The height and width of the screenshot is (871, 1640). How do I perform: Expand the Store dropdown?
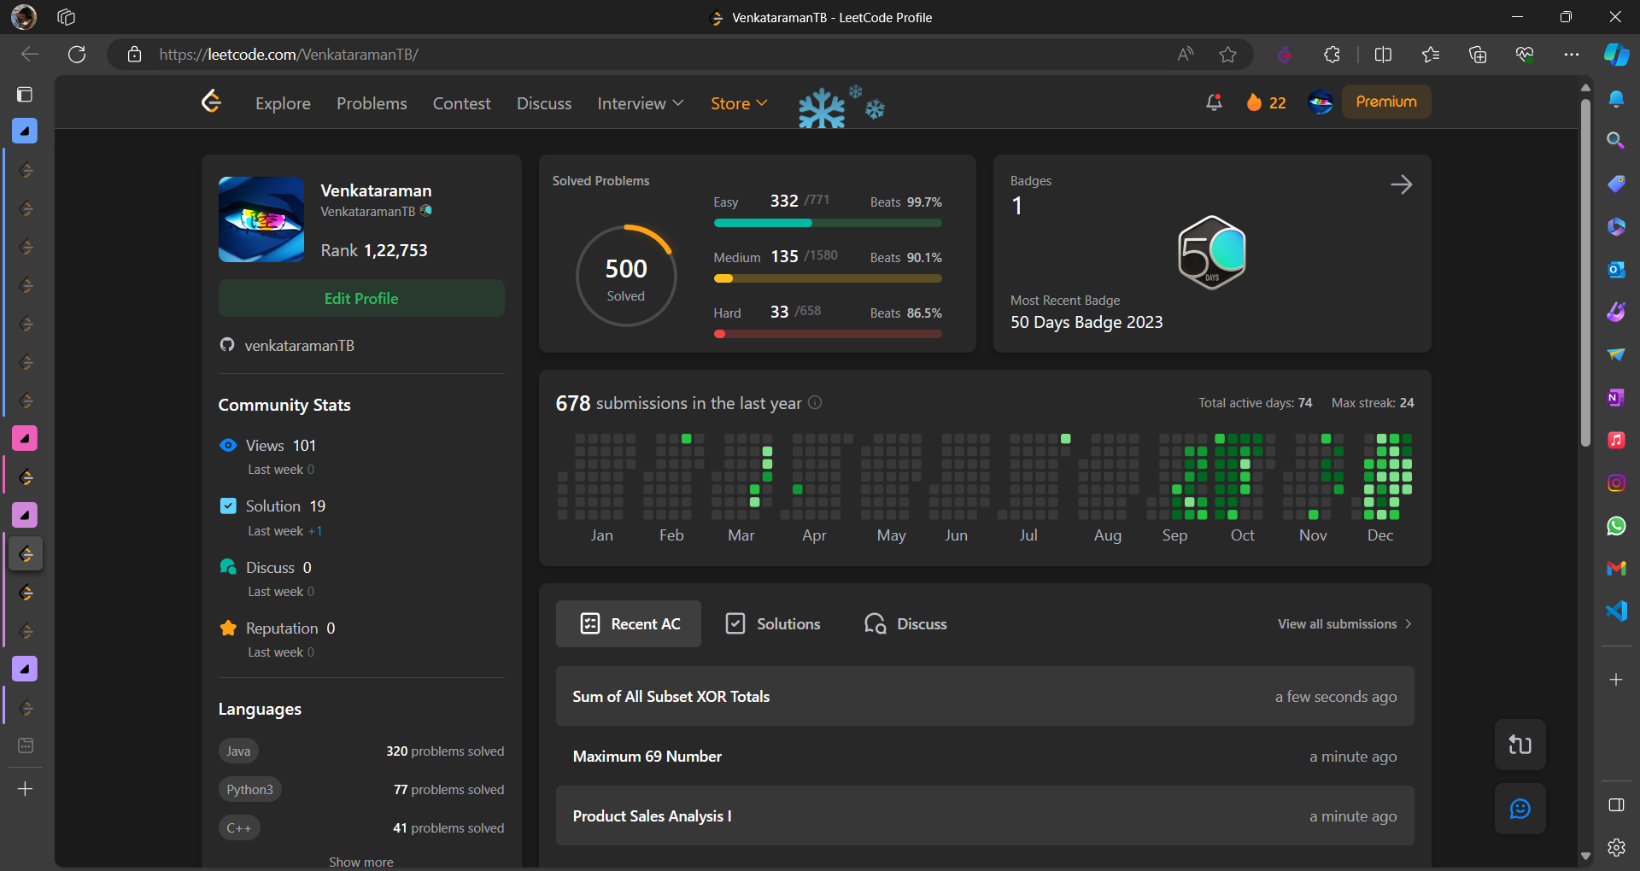pyautogui.click(x=739, y=103)
